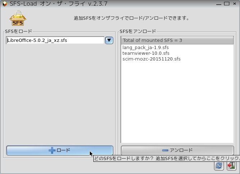
Task: Click the refresh arrows icon button
Action: [219, 165]
